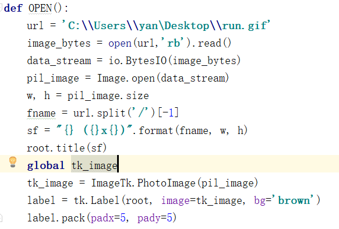Click the function name OPEN

(x=40, y=8)
